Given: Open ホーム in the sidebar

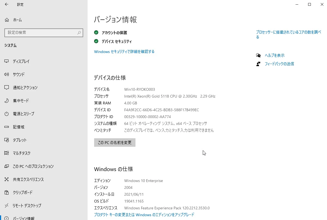Looking at the screenshot, I should pyautogui.click(x=17, y=20).
